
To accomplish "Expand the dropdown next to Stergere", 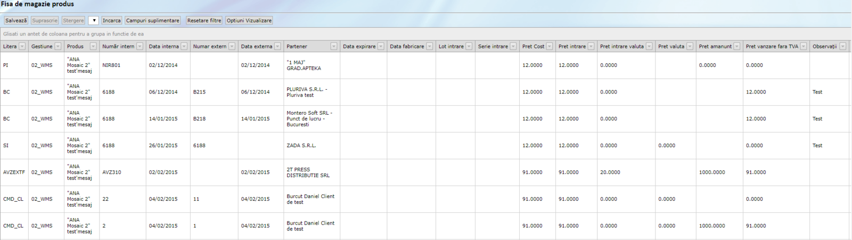I will coord(94,21).
